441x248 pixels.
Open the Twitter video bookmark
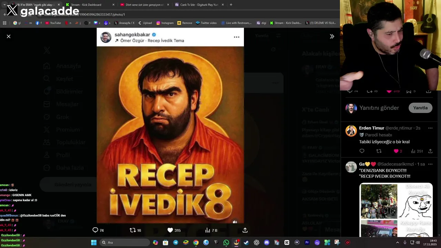206,23
